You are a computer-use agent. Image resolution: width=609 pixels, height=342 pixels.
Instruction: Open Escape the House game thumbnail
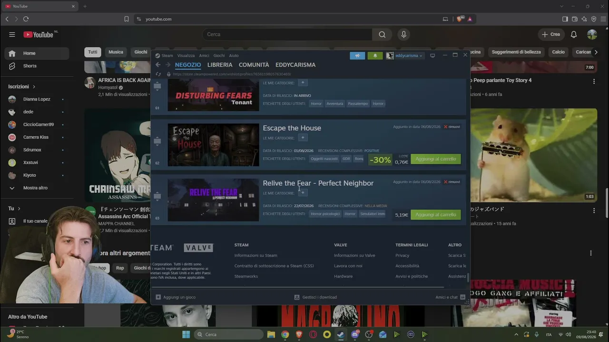coord(213,145)
